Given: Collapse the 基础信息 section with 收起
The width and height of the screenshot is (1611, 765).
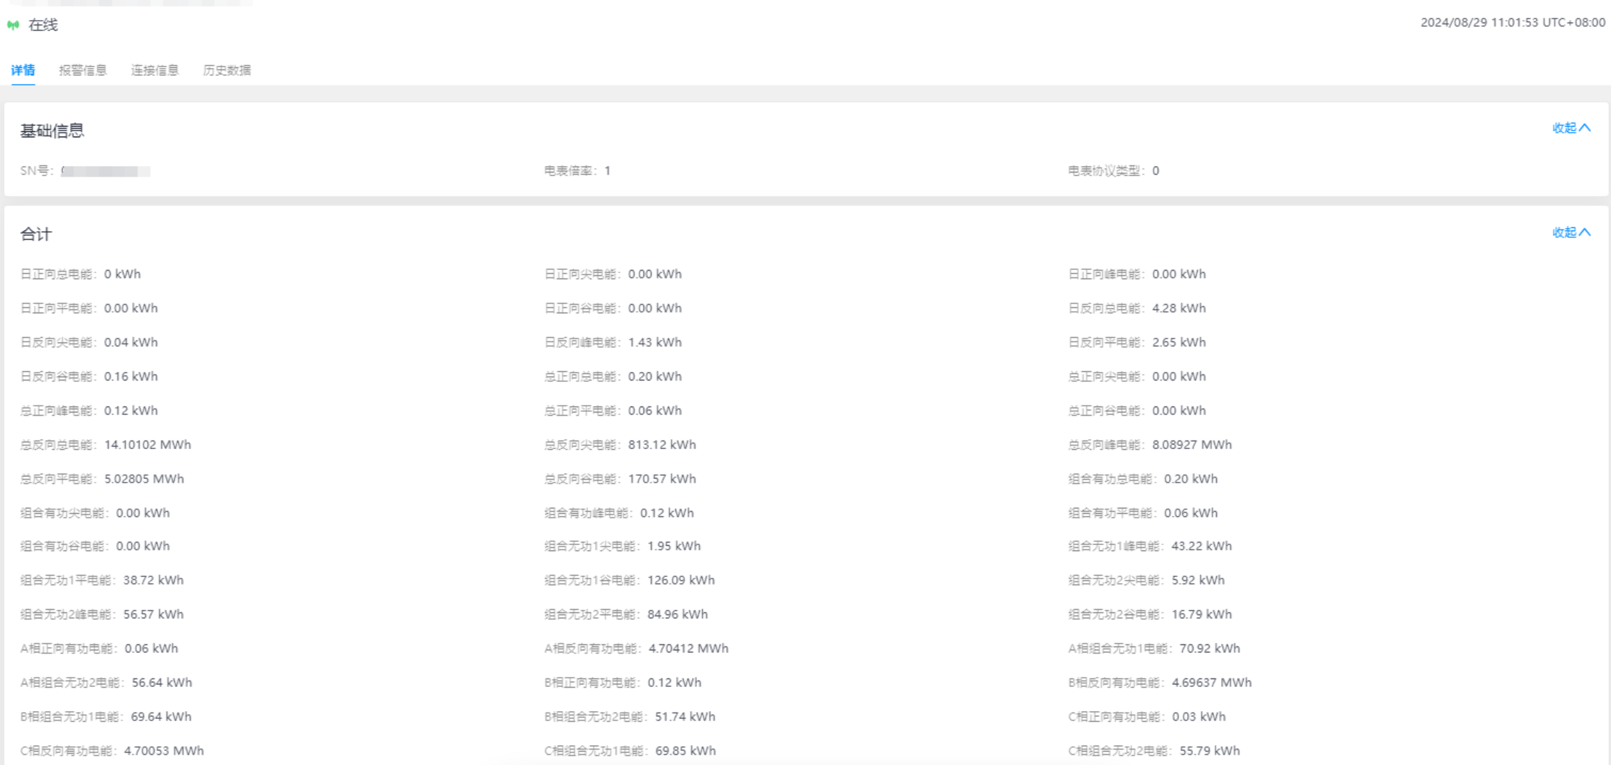Looking at the screenshot, I should click(1571, 128).
